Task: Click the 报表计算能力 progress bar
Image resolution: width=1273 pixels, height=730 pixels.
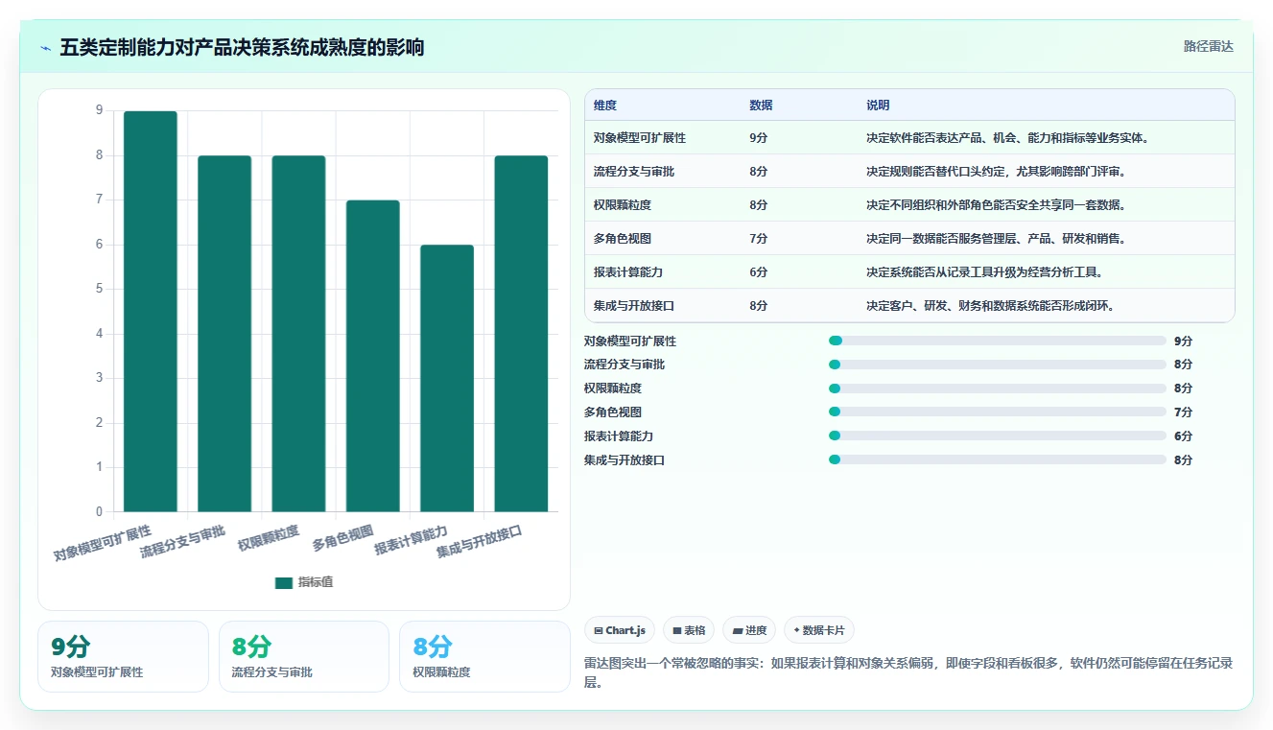Action: (998, 436)
